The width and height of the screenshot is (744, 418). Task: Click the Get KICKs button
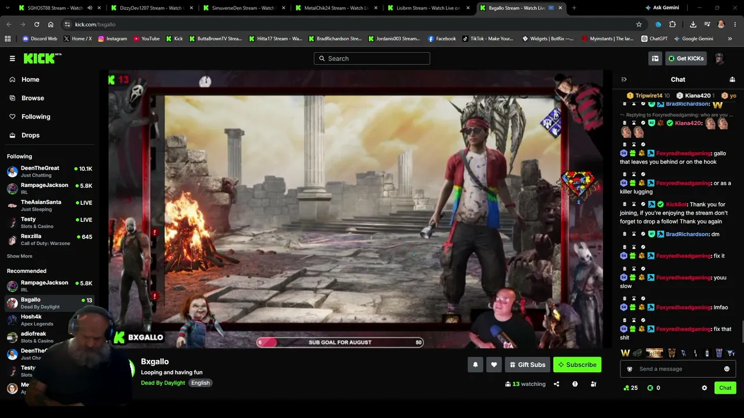[686, 58]
